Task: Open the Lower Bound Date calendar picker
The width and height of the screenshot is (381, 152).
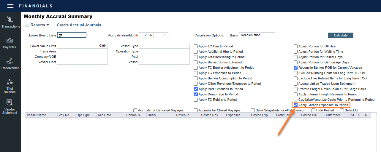Action: coord(60,35)
